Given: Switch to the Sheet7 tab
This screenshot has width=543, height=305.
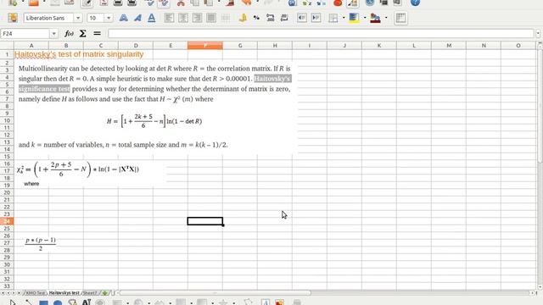Looking at the screenshot, I should pyautogui.click(x=90, y=293).
